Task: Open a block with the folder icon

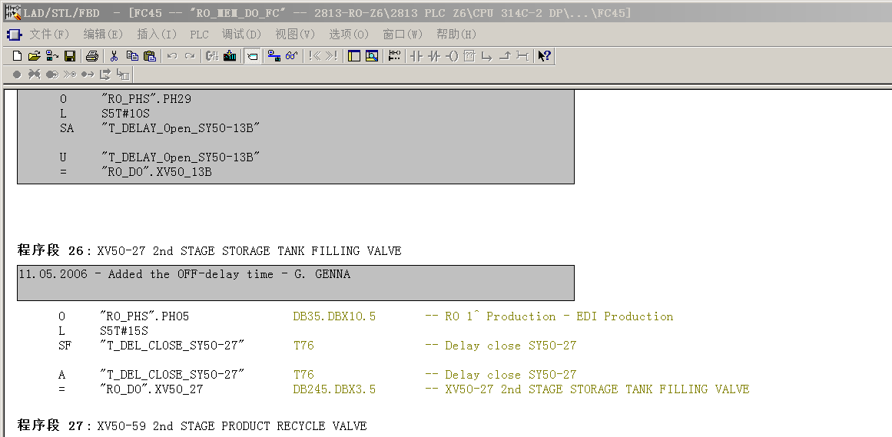Action: tap(34, 56)
